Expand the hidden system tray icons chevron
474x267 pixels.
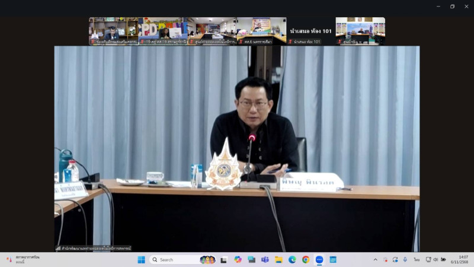pos(375,260)
